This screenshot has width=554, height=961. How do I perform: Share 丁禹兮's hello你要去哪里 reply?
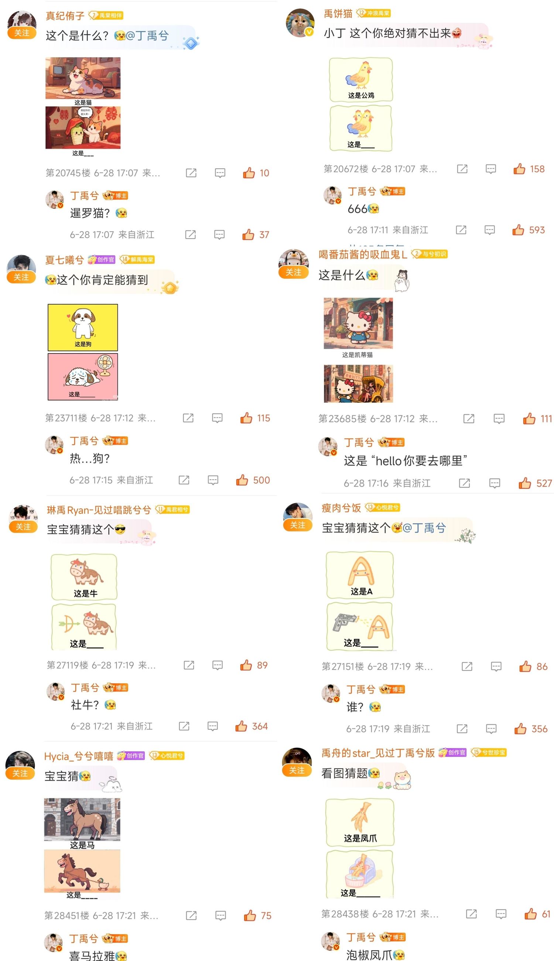pyautogui.click(x=464, y=483)
